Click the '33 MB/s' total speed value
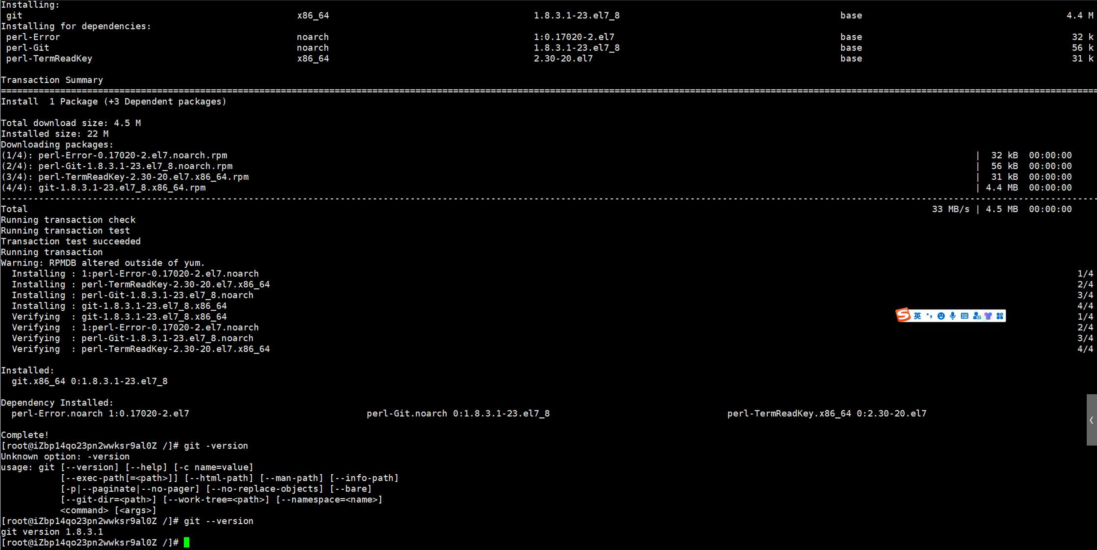Image resolution: width=1097 pixels, height=550 pixels. (951, 209)
